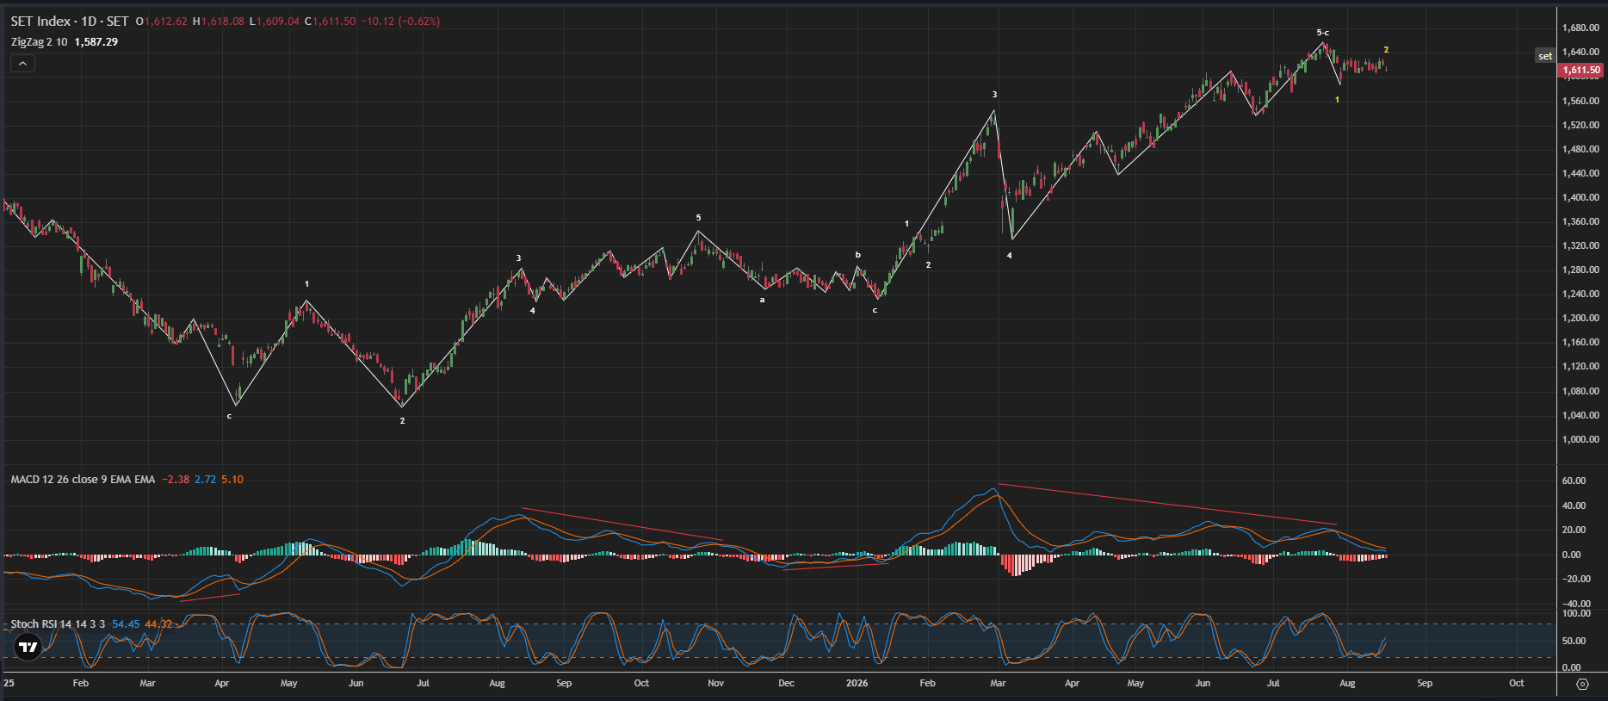Click the 1,400.00 price axis label
The width and height of the screenshot is (1608, 701).
1580,197
